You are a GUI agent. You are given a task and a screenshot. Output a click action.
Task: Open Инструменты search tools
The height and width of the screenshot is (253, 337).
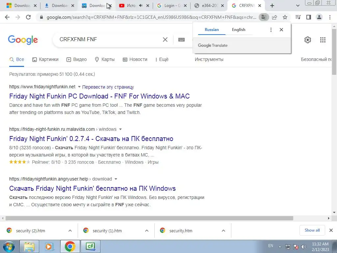point(209,59)
